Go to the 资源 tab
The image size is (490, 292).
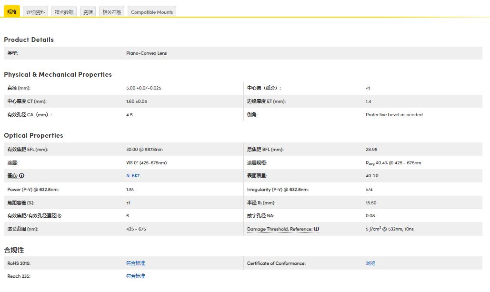(x=88, y=12)
